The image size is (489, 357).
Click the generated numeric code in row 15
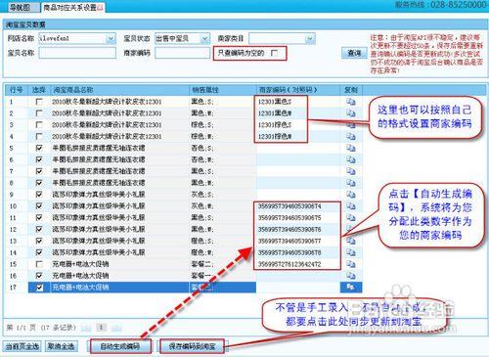point(289,264)
